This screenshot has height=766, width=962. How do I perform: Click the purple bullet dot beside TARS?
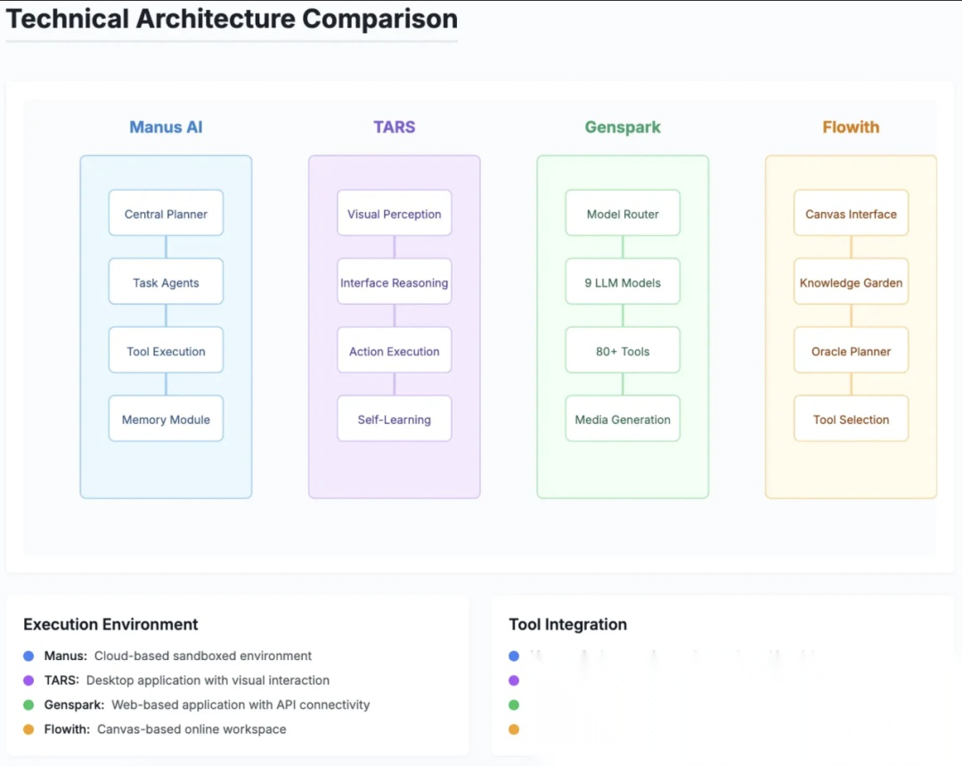(29, 680)
